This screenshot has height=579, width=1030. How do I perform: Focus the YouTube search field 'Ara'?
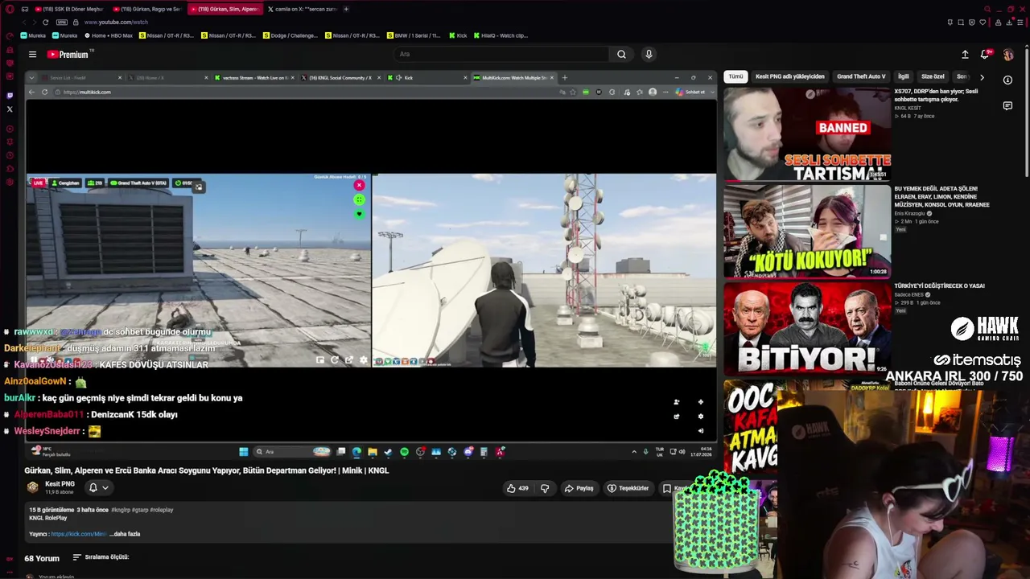500,55
